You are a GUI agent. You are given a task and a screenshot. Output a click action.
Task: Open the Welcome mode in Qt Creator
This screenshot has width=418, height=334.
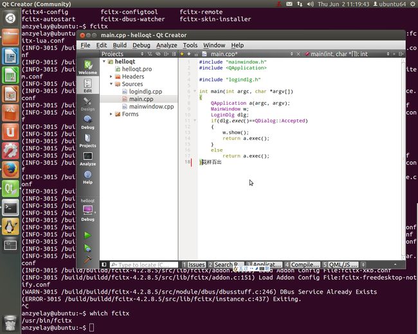87,67
